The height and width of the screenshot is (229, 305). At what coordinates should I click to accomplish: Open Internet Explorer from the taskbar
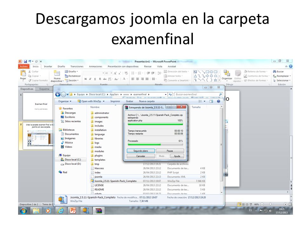coord(60,211)
